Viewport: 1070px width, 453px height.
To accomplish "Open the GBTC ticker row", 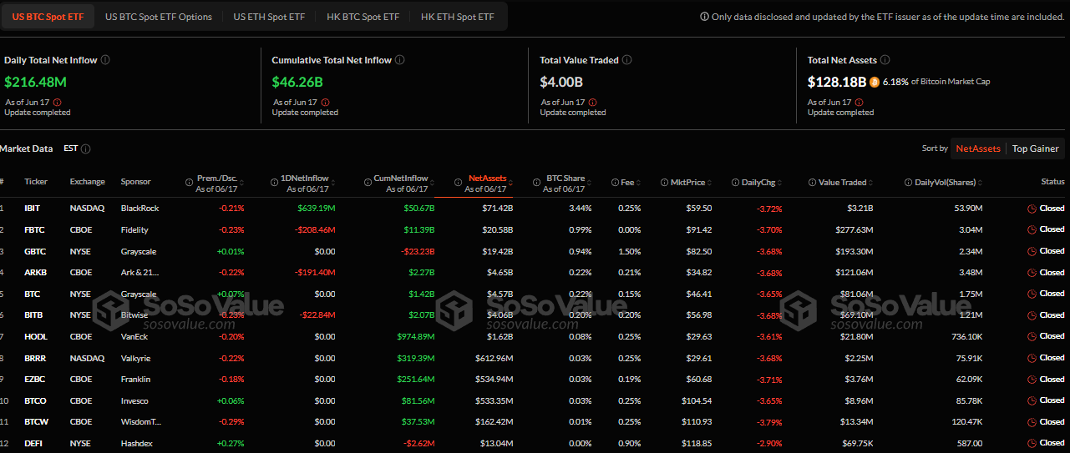I will (x=535, y=251).
